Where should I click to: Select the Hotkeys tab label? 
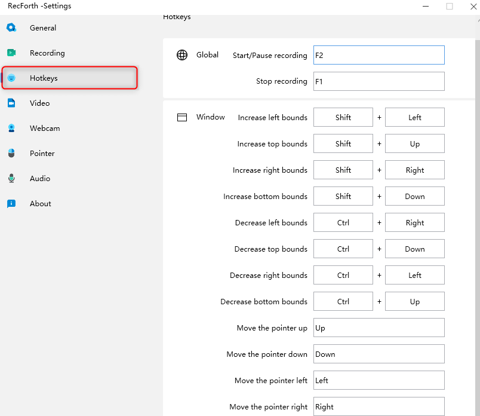coord(44,78)
